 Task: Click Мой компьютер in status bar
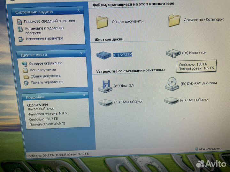[210, 149]
